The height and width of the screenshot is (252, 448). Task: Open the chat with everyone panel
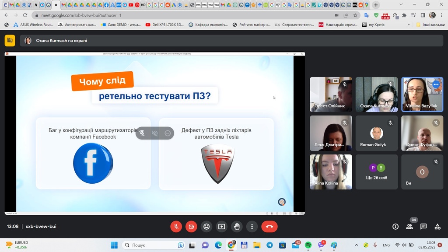(423, 227)
